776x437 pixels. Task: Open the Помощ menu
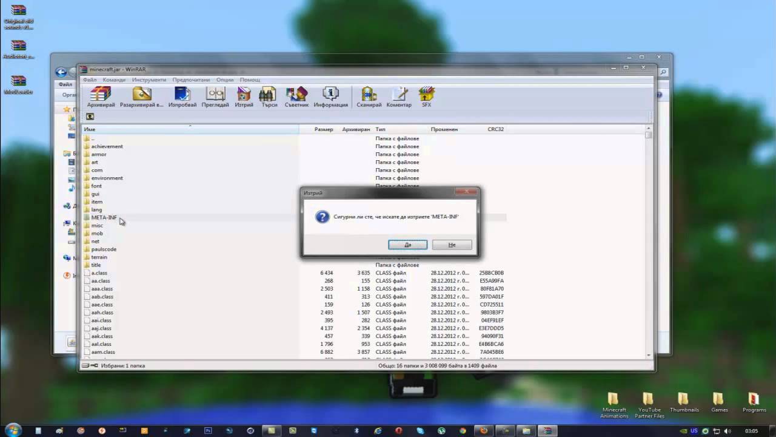coord(250,80)
